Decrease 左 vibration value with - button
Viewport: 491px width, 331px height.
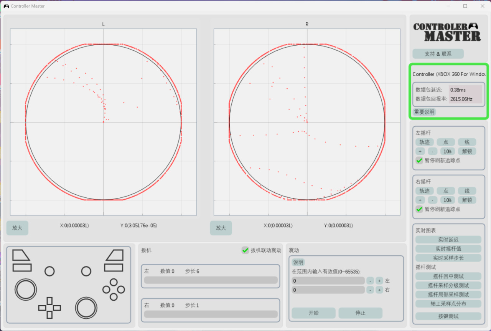(370, 281)
